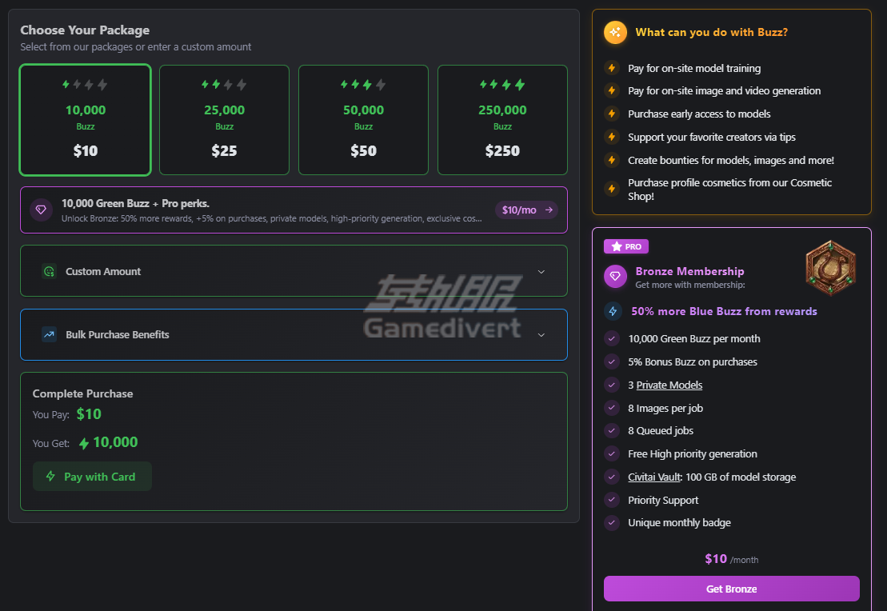
Task: Open the Private Models link
Action: [669, 385]
